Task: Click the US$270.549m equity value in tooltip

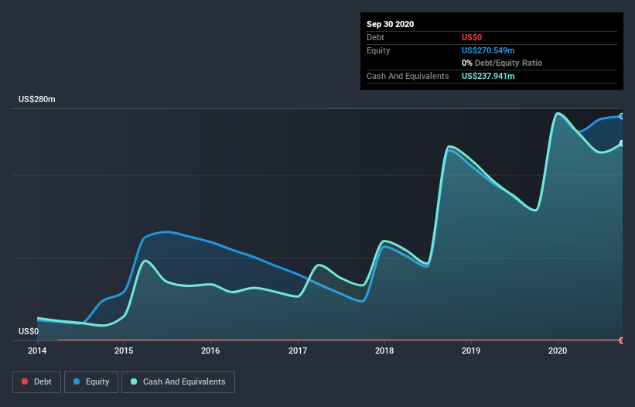Action: (488, 50)
